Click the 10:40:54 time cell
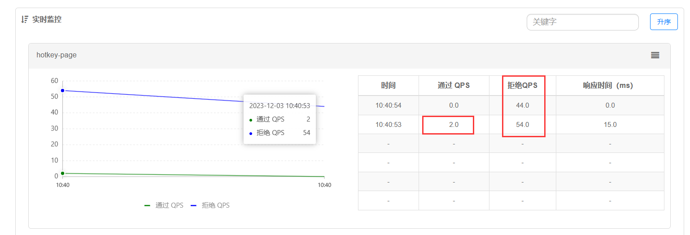 click(x=388, y=105)
